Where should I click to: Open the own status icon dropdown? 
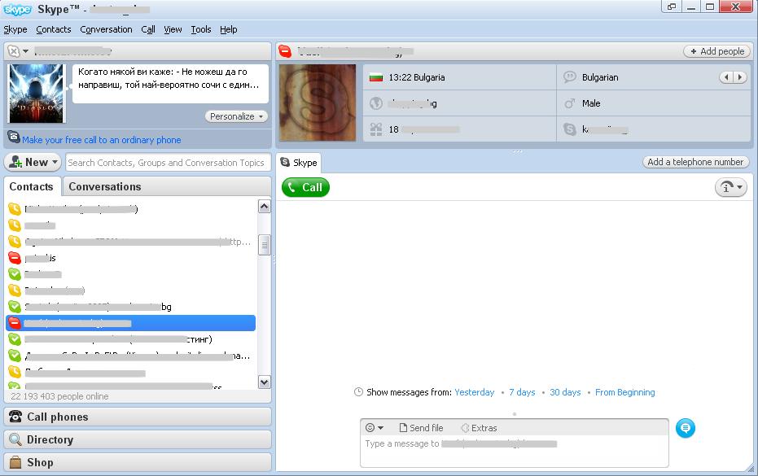click(19, 50)
